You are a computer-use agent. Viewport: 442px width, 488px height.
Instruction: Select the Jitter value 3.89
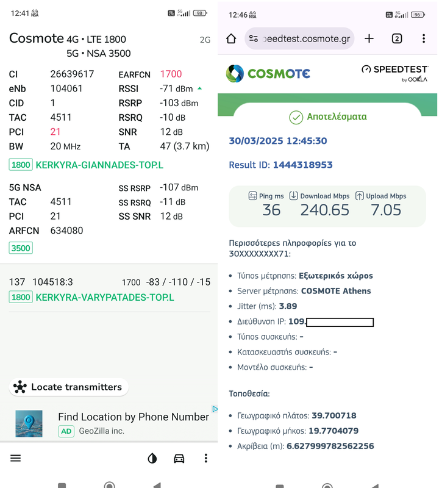[288, 306]
